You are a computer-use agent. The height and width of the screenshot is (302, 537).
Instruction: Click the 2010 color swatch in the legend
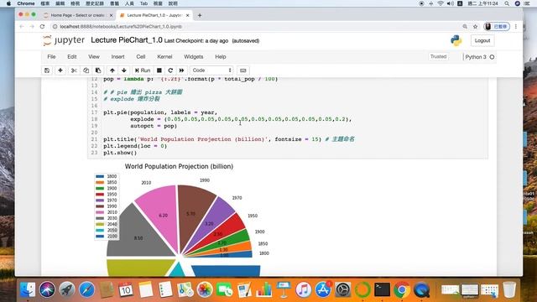(100, 212)
